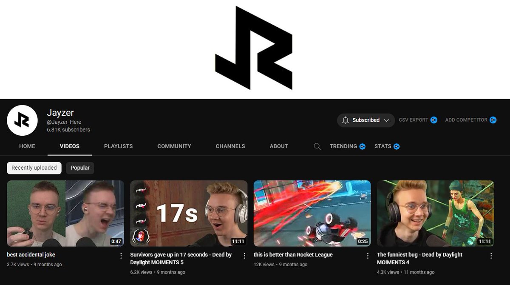Viewport: 510px width, 285px height.
Task: Play the Rocket League car thumbnail
Action: click(x=312, y=214)
